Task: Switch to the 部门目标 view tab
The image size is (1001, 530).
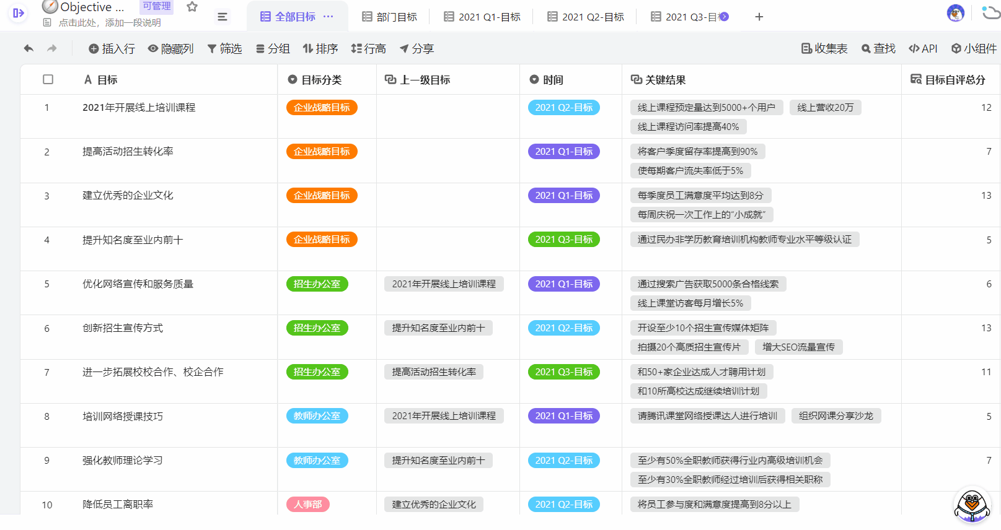Action: pyautogui.click(x=389, y=17)
